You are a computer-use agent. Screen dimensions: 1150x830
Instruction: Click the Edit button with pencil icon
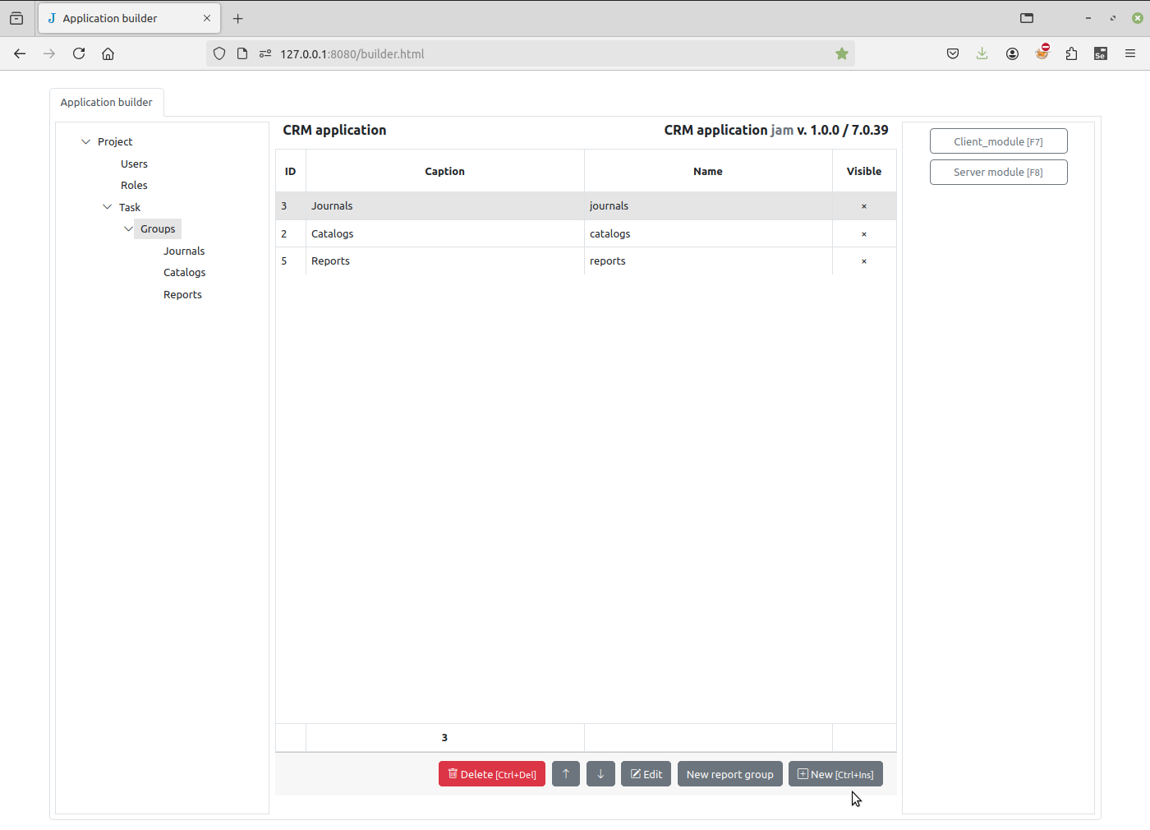tap(646, 774)
